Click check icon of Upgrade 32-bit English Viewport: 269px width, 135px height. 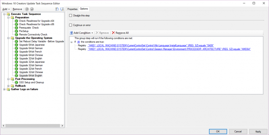[16, 59]
